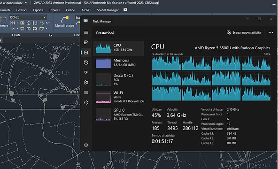This screenshot has width=278, height=169.
Task: Click Task Manager app icon in title bar
Action: pyautogui.click(x=85, y=21)
